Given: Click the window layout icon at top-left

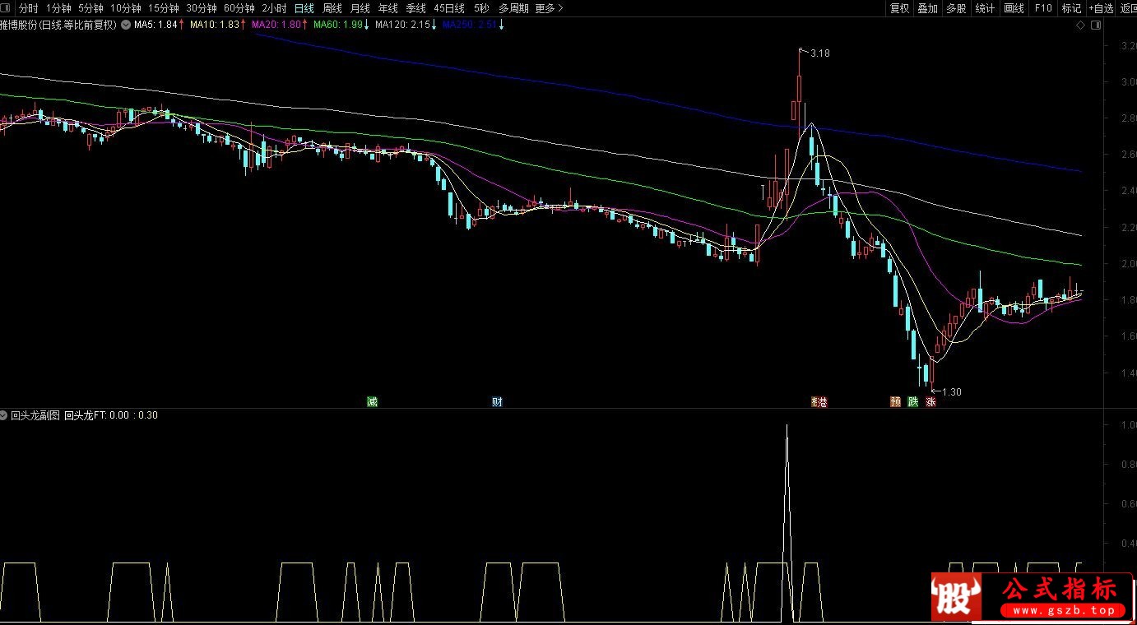Looking at the screenshot, I should pos(6,8).
